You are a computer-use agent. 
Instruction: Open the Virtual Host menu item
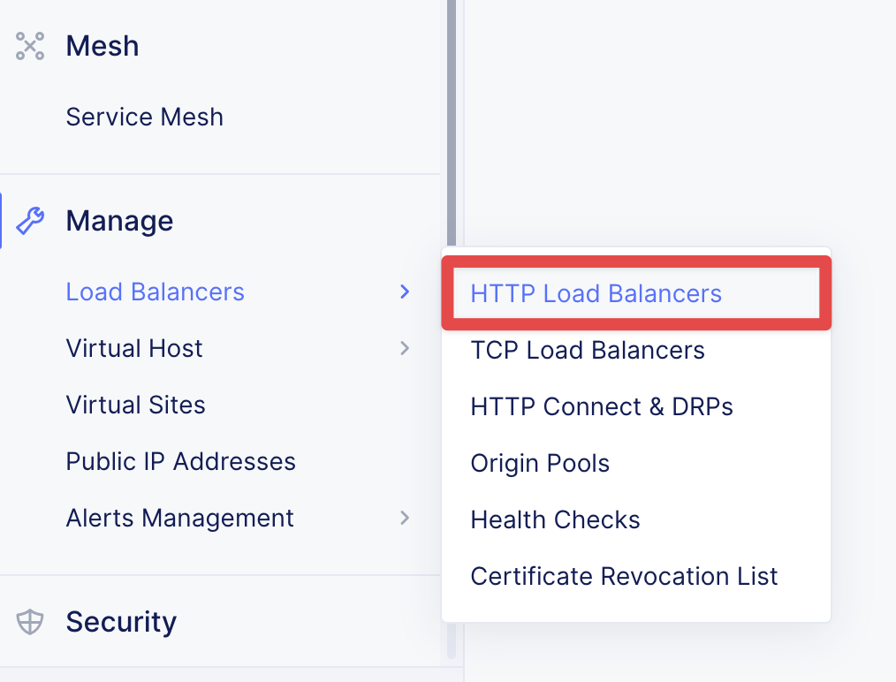[x=134, y=348]
